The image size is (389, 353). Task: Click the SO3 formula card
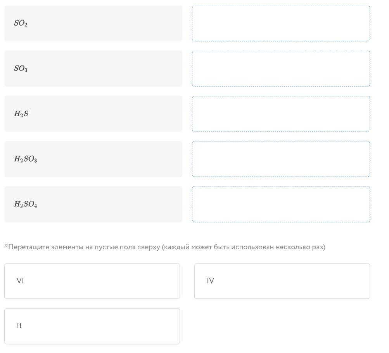(x=93, y=69)
